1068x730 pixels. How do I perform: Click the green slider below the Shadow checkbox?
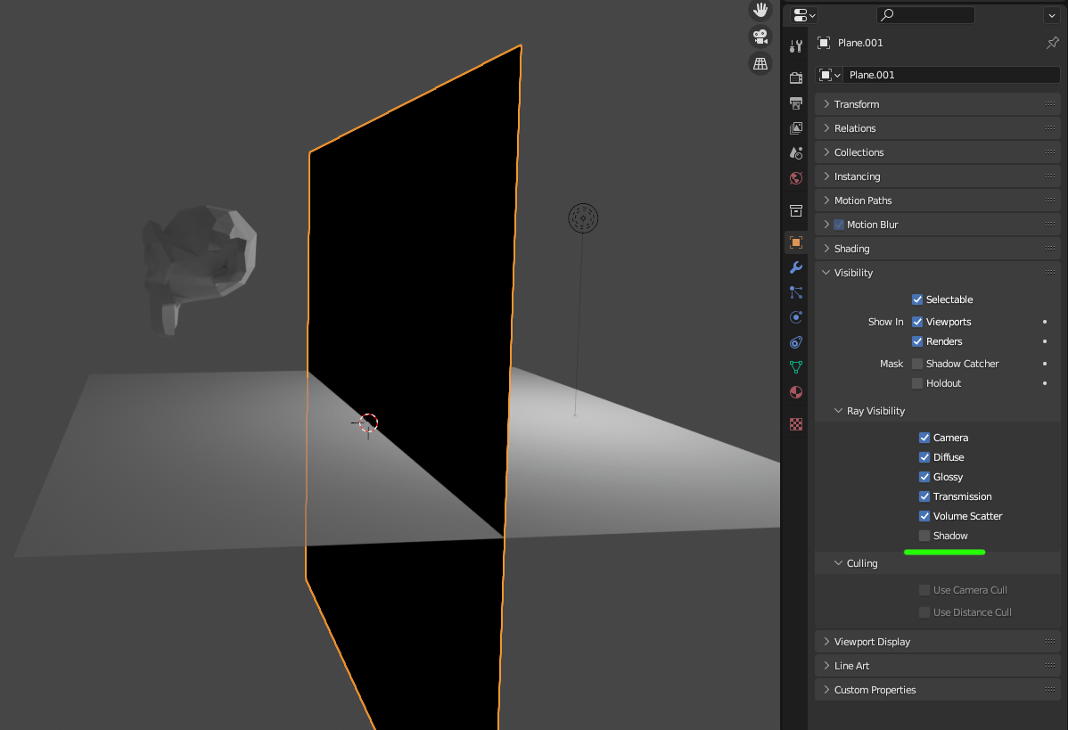click(x=945, y=552)
